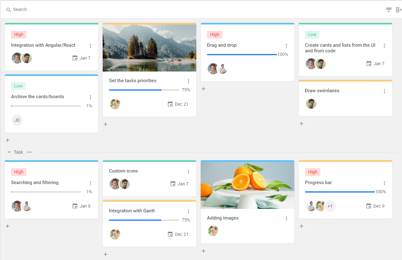Screen dimensions: 402x260
Task: Click the three-dot menu on Progress bar card
Action: pos(384,183)
